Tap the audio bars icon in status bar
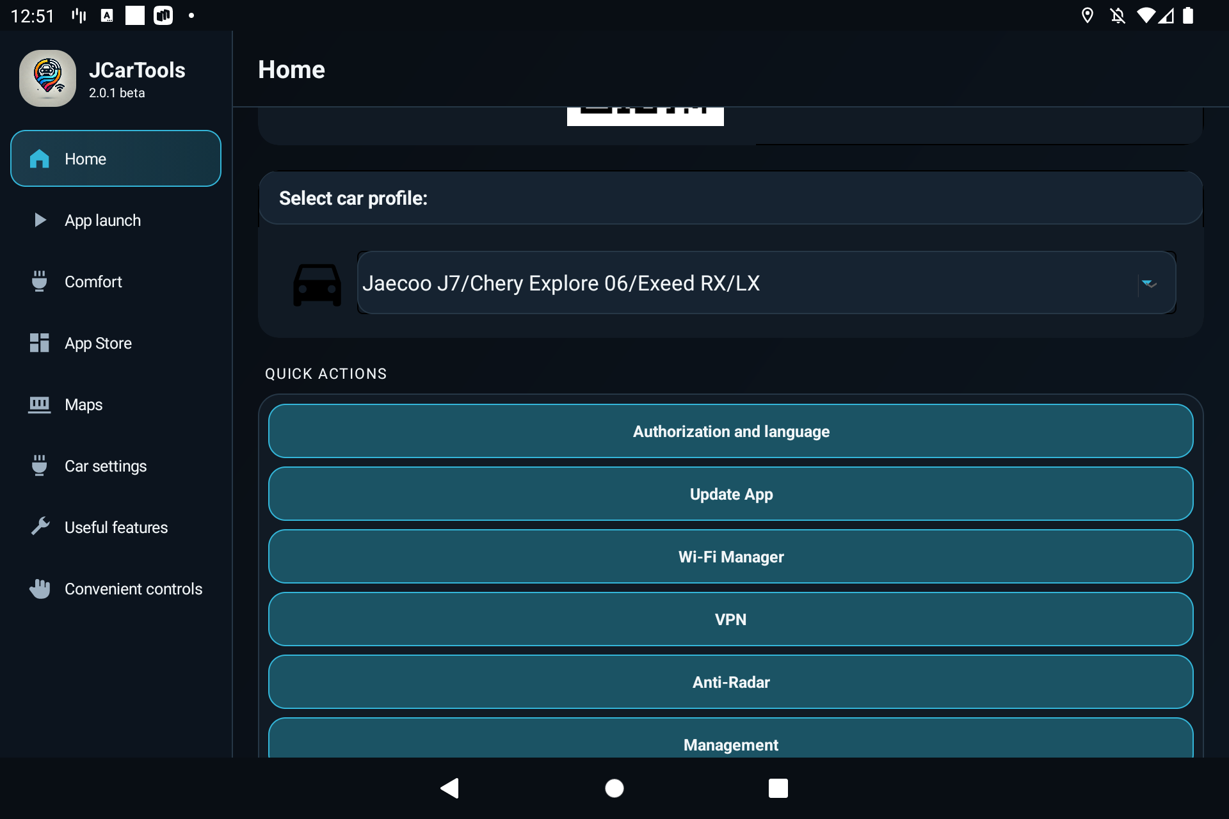Viewport: 1229px width, 819px height. (x=79, y=15)
